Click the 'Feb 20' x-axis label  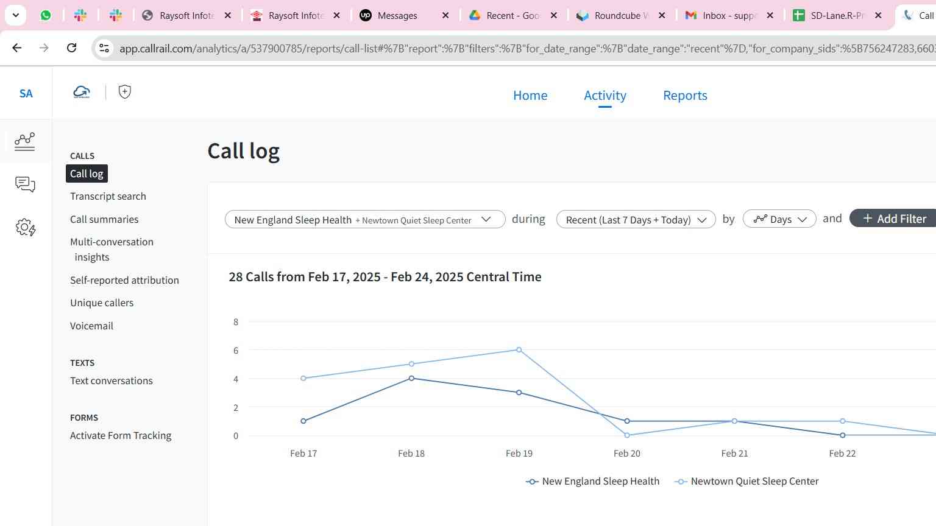[627, 454]
